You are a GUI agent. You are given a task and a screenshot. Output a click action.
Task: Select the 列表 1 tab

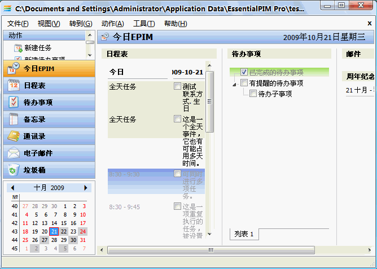244,234
